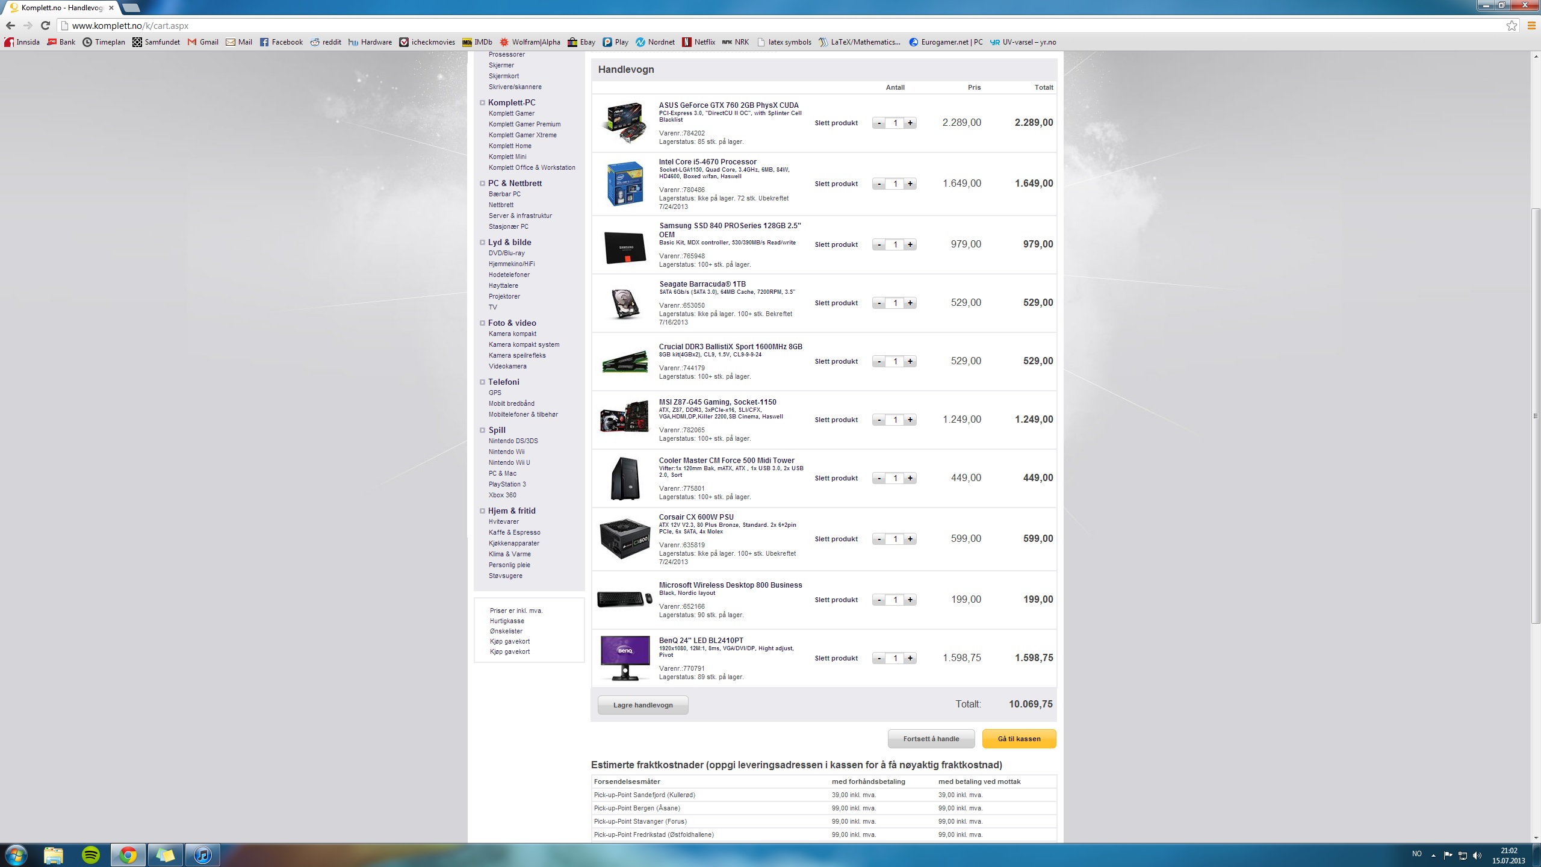1541x867 pixels.
Task: Increase quantity of ASUS GeForce GTX 760
Action: [910, 123]
